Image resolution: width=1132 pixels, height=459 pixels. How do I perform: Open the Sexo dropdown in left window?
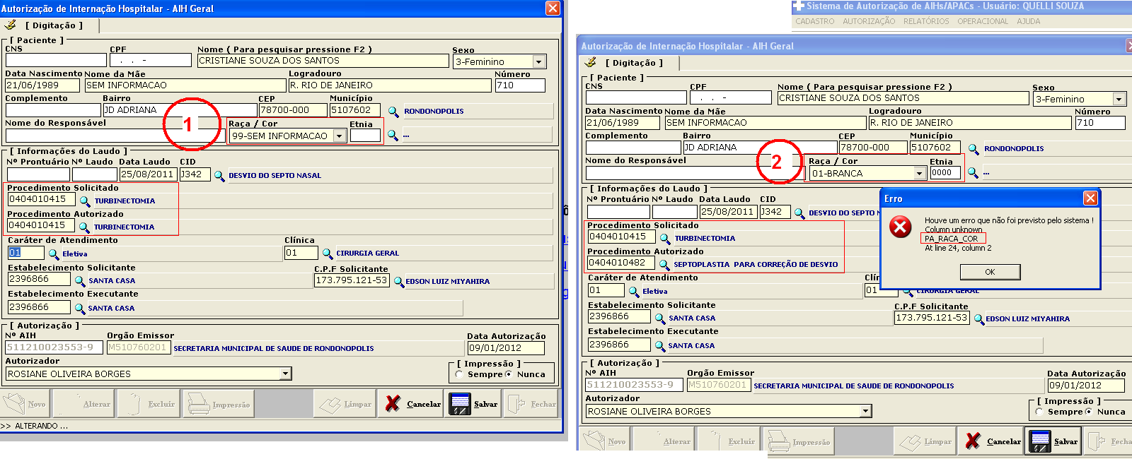(x=539, y=62)
